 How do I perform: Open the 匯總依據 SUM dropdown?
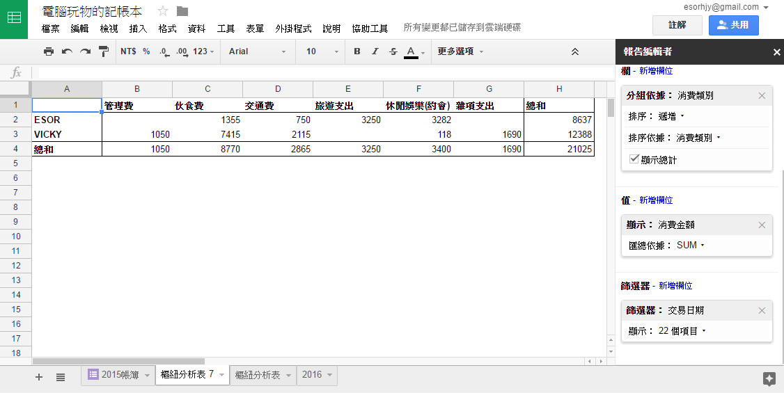click(x=691, y=245)
